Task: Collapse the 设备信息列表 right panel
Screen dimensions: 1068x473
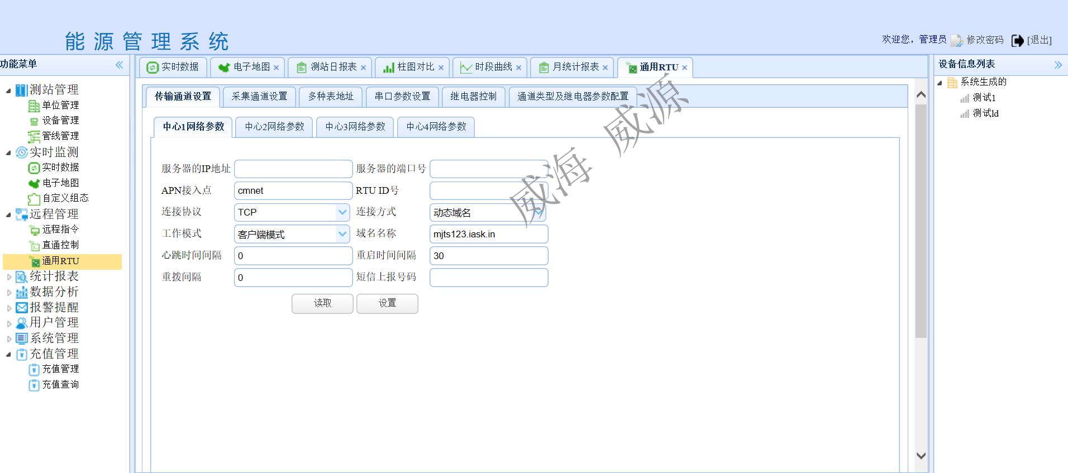Action: click(1058, 65)
